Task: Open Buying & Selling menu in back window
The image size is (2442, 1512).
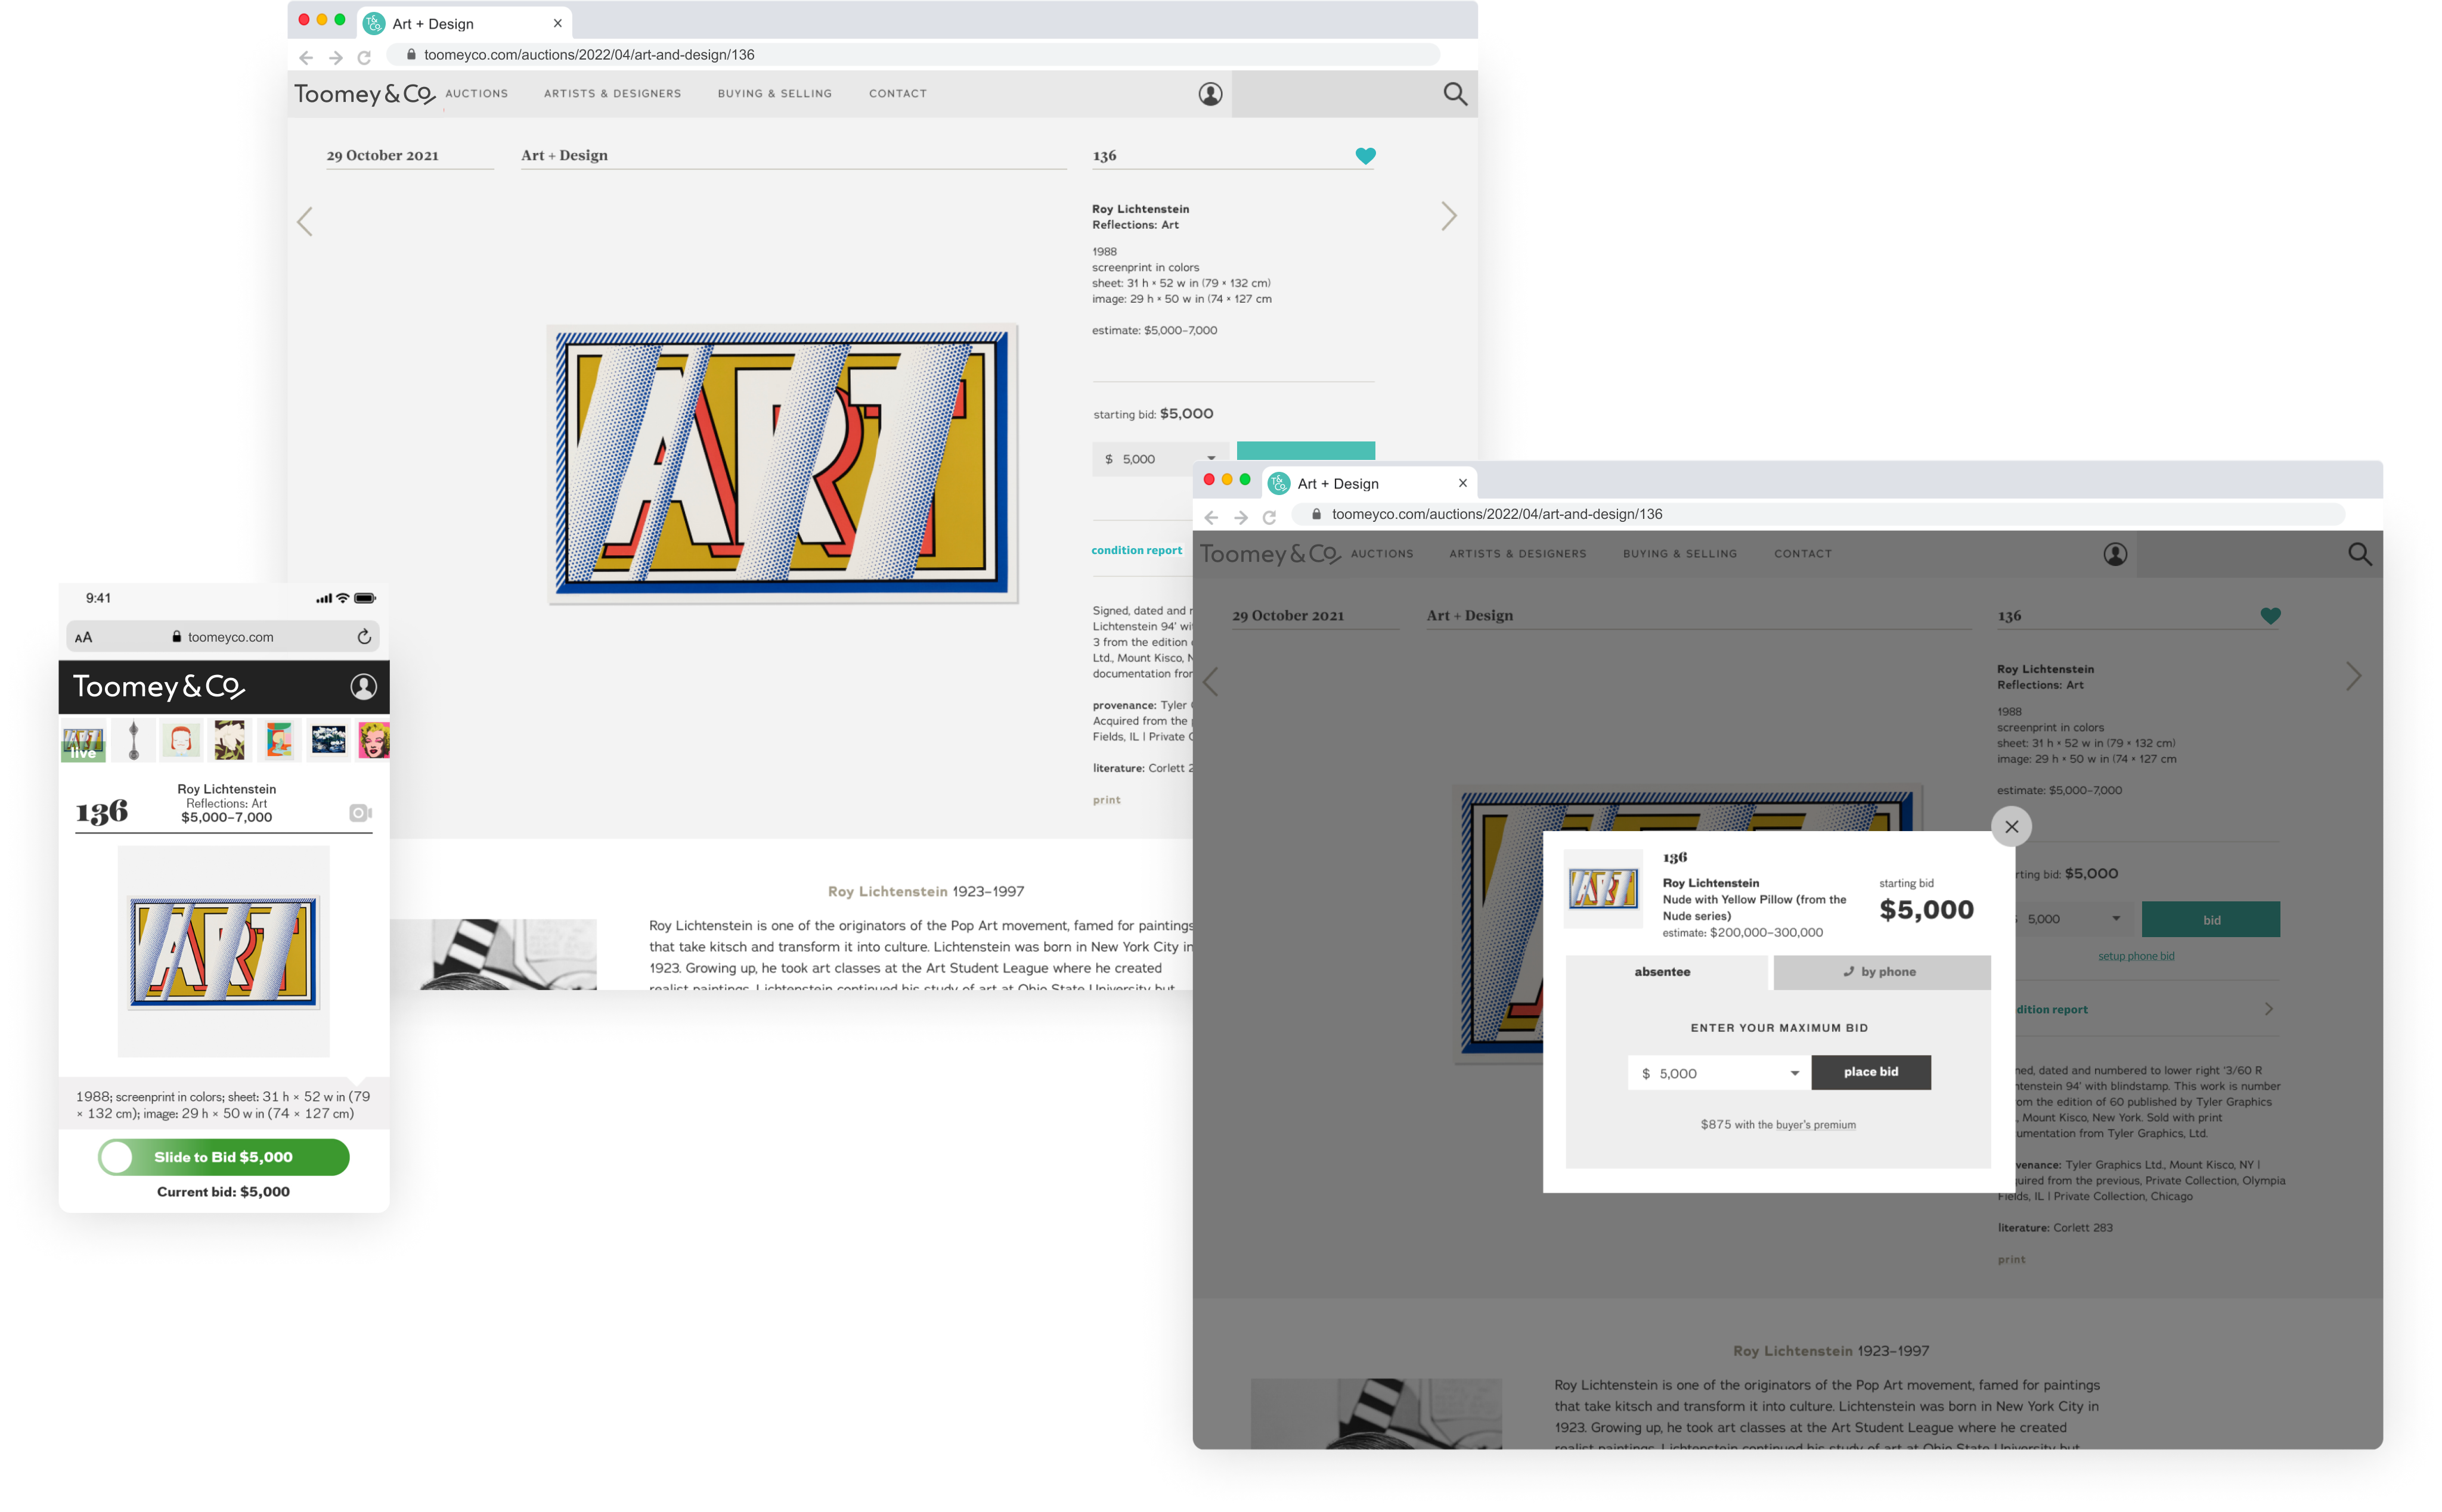Action: tap(774, 94)
